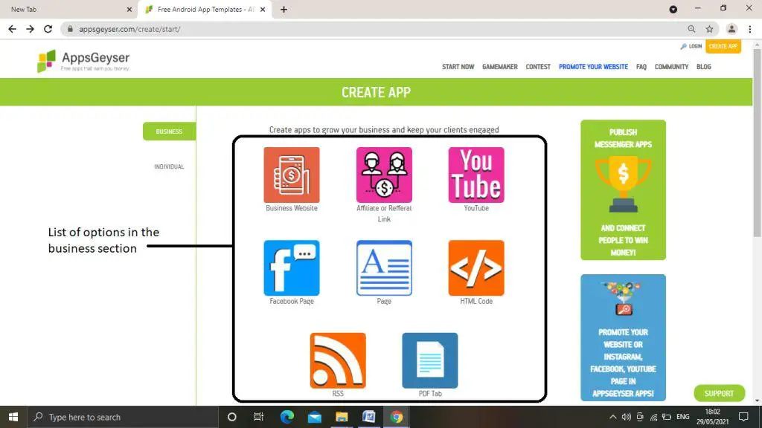
Task: Open the Gamemaker navigation item
Action: [x=499, y=67]
